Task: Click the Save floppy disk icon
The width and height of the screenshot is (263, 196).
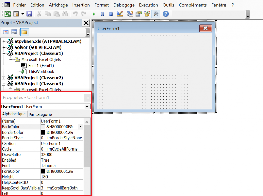Action: click(x=29, y=14)
